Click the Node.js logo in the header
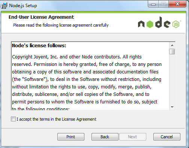The height and width of the screenshot is (148, 189). (x=159, y=22)
